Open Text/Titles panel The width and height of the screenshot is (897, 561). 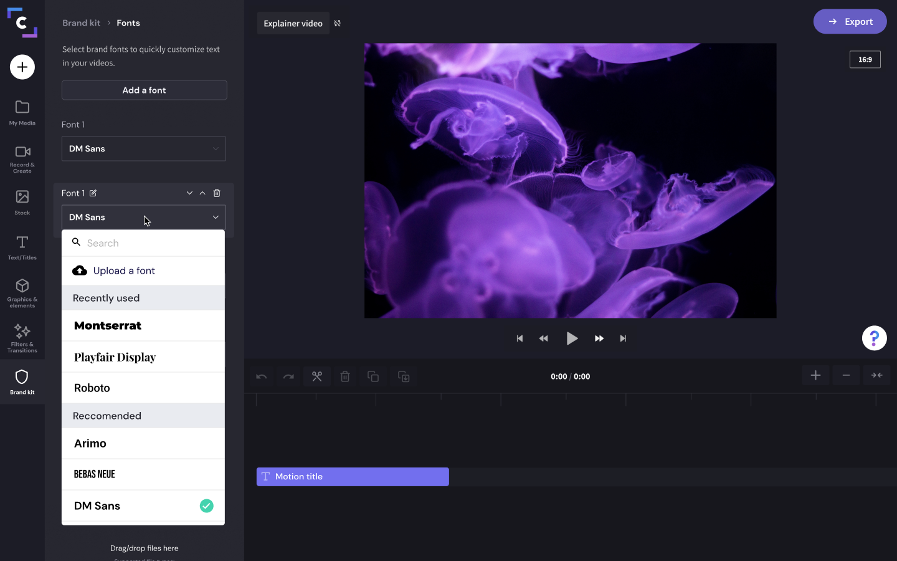click(22, 247)
